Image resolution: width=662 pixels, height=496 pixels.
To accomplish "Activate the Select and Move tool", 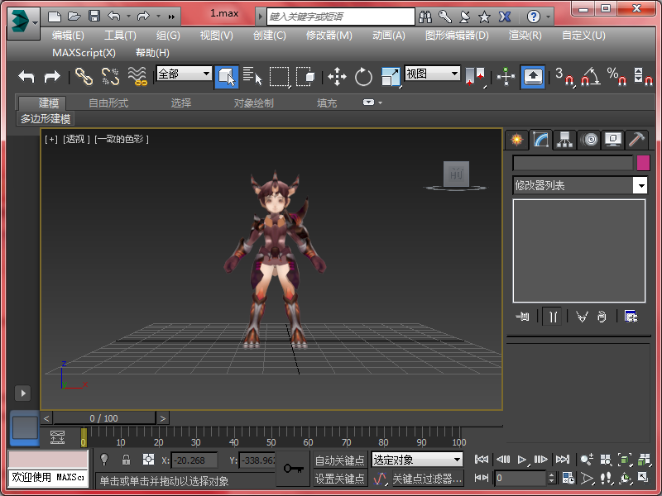I will point(337,77).
